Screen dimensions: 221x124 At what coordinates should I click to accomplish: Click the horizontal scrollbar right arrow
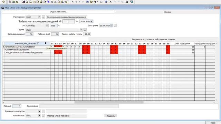(x=214, y=102)
